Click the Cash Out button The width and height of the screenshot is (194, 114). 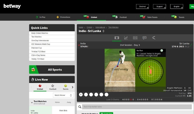(x=106, y=113)
